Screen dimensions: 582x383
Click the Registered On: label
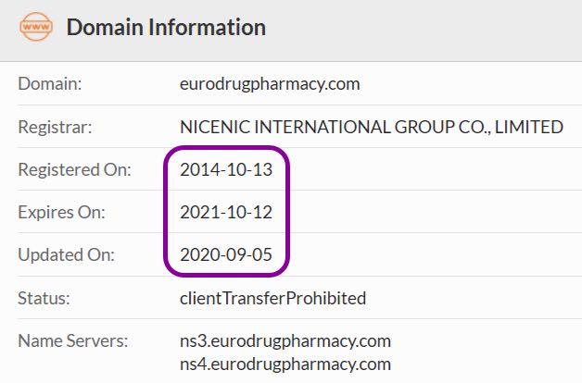tap(75, 169)
